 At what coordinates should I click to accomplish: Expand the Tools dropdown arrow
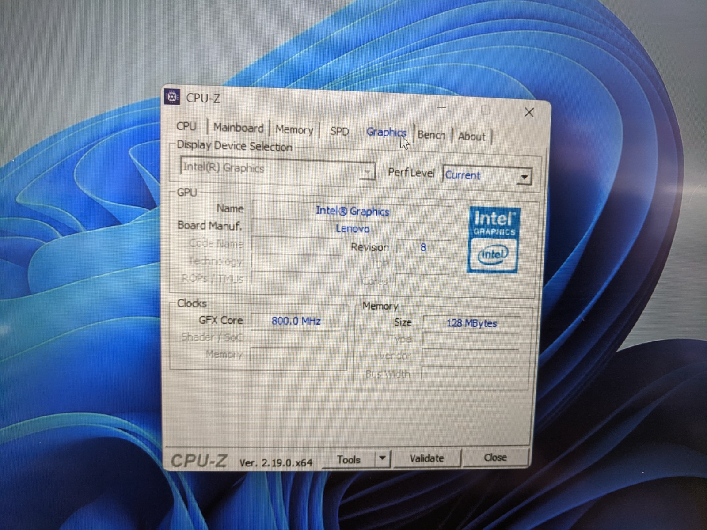383,459
